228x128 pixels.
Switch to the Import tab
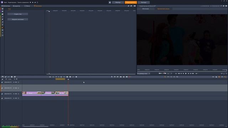(118, 2)
